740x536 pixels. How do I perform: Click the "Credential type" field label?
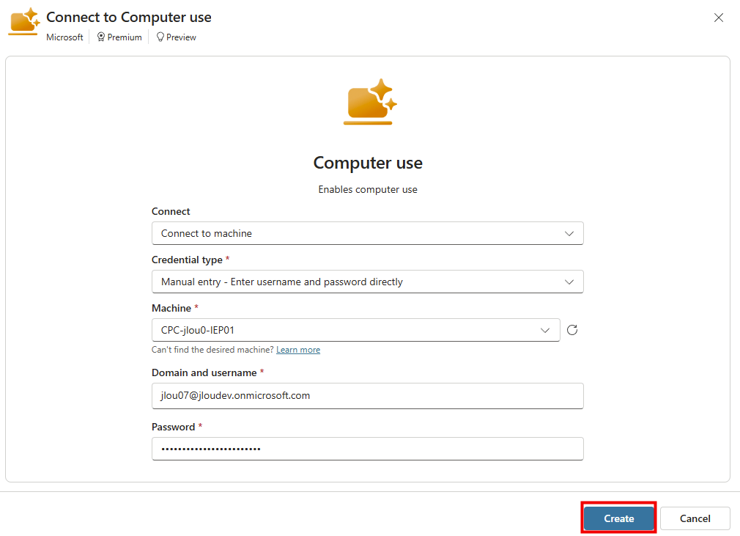187,260
